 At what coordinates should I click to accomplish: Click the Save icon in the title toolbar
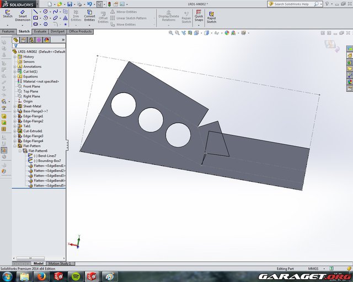tap(69, 4)
